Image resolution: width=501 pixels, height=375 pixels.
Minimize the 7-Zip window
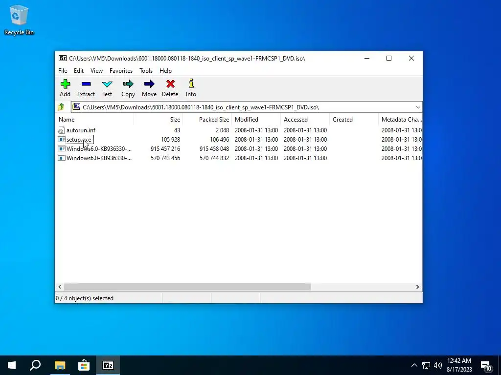(x=367, y=58)
